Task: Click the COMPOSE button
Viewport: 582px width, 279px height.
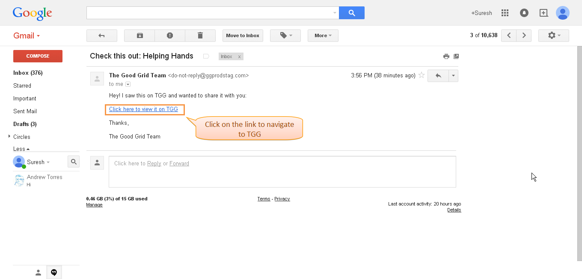Action: pos(38,56)
